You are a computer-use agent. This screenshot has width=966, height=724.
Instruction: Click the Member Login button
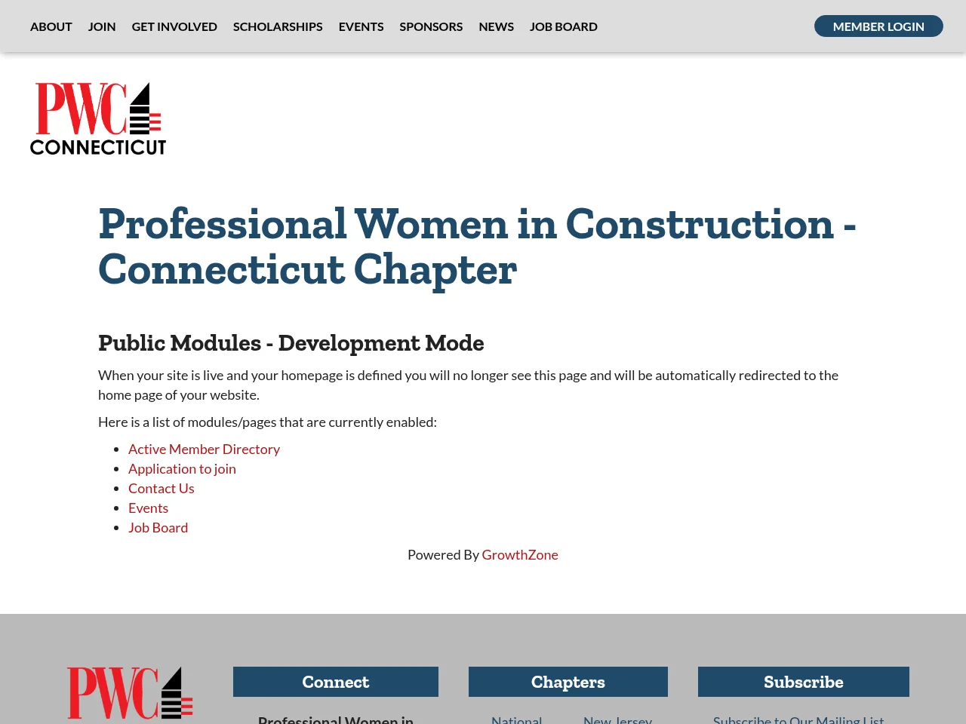[878, 26]
